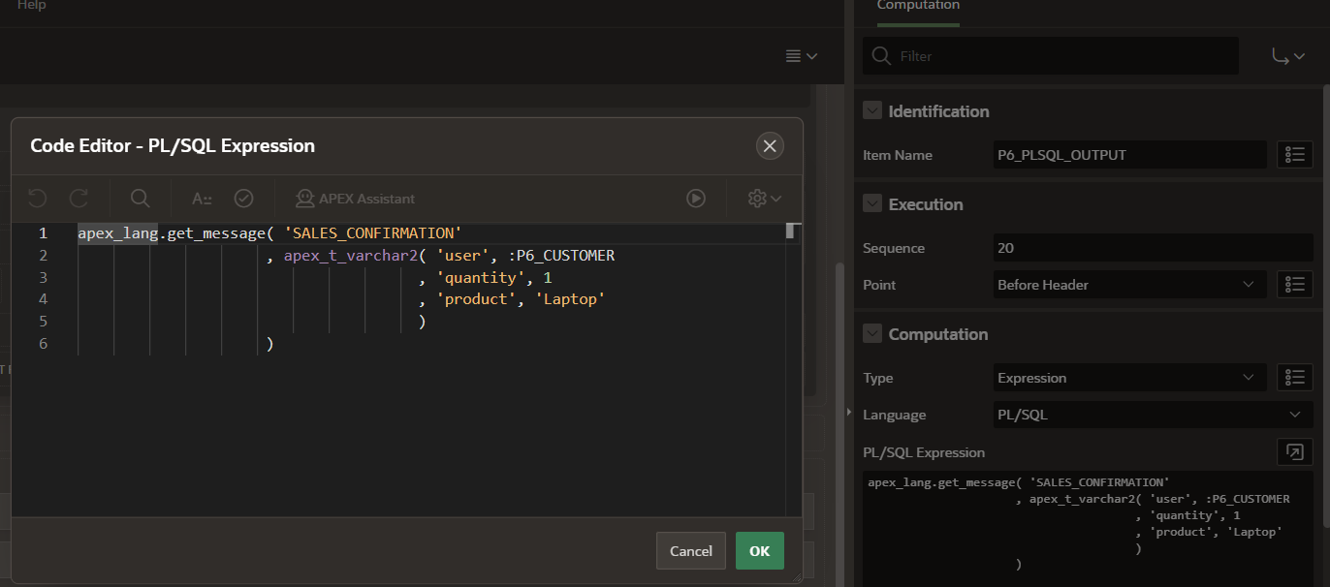Image resolution: width=1330 pixels, height=587 pixels.
Task: Click the auto-complete text icon
Action: point(202,199)
